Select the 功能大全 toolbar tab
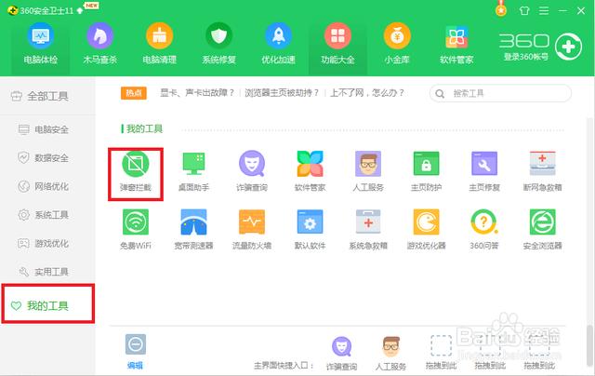Viewport: 595px width, 376px height. (337, 44)
